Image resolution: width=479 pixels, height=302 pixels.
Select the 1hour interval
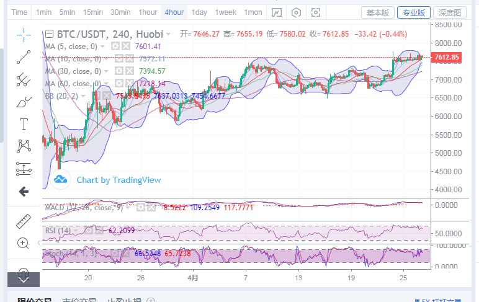point(148,12)
